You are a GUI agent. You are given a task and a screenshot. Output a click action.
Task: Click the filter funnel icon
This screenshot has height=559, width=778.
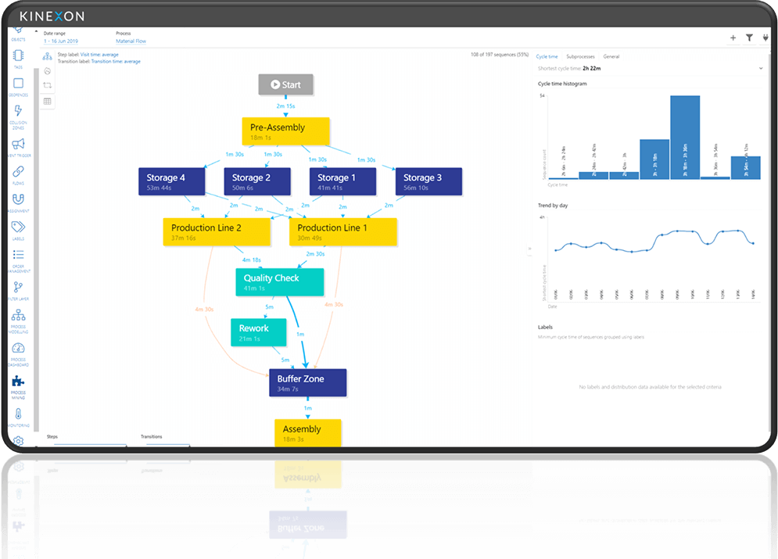click(x=749, y=38)
